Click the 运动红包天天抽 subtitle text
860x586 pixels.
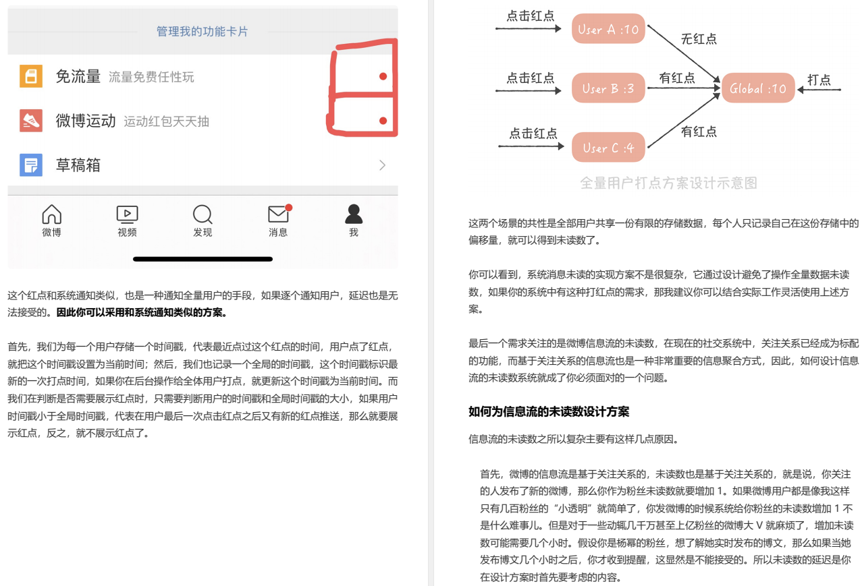pyautogui.click(x=166, y=122)
